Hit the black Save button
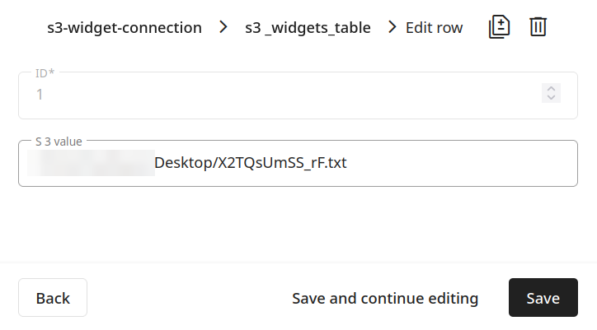 pyautogui.click(x=543, y=298)
